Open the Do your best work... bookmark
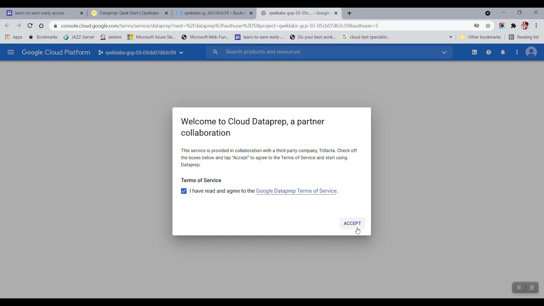Viewport: 544px width, 306px height. click(x=313, y=37)
